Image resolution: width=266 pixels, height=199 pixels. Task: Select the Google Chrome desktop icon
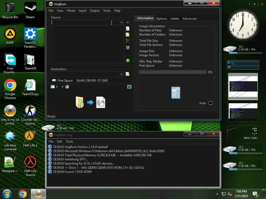tap(10, 89)
